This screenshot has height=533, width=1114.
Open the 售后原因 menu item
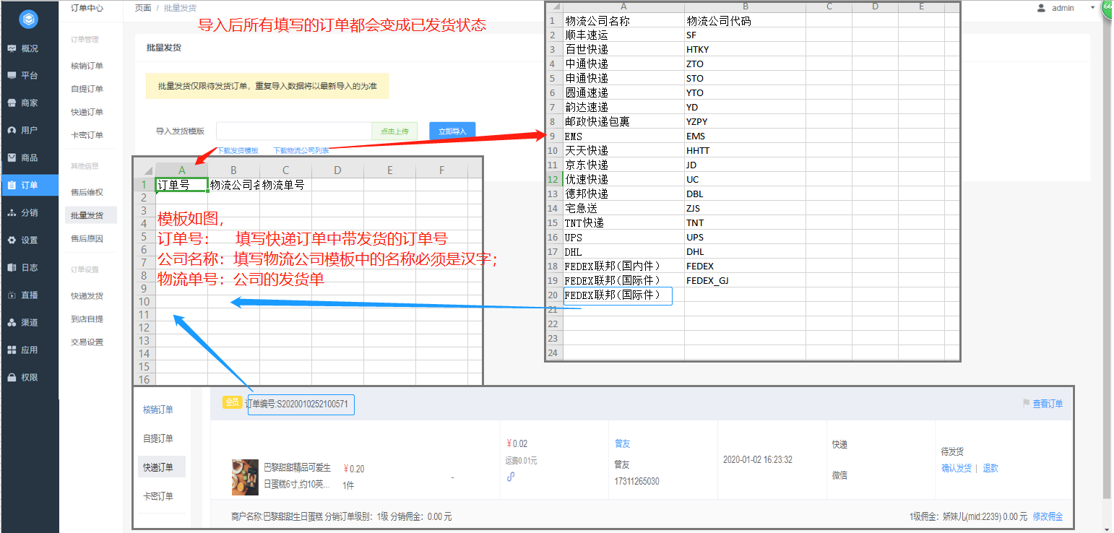coord(87,238)
